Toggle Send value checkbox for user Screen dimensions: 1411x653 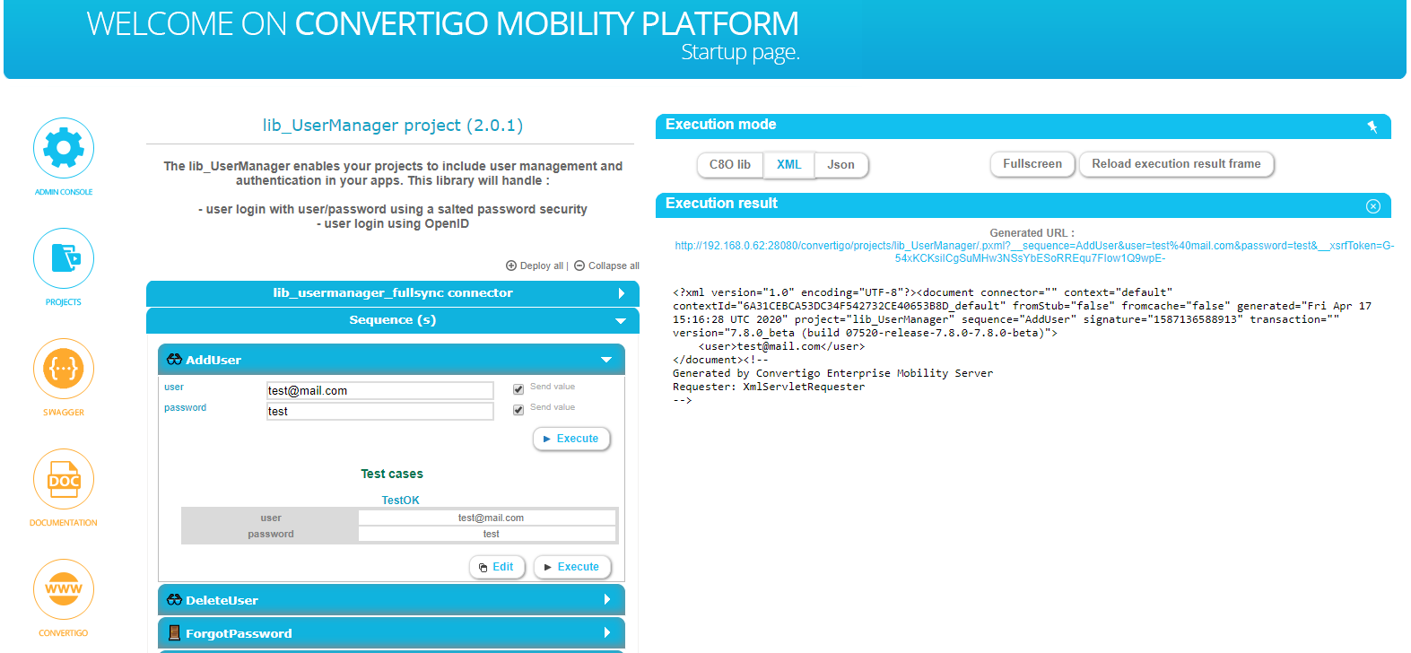click(518, 389)
